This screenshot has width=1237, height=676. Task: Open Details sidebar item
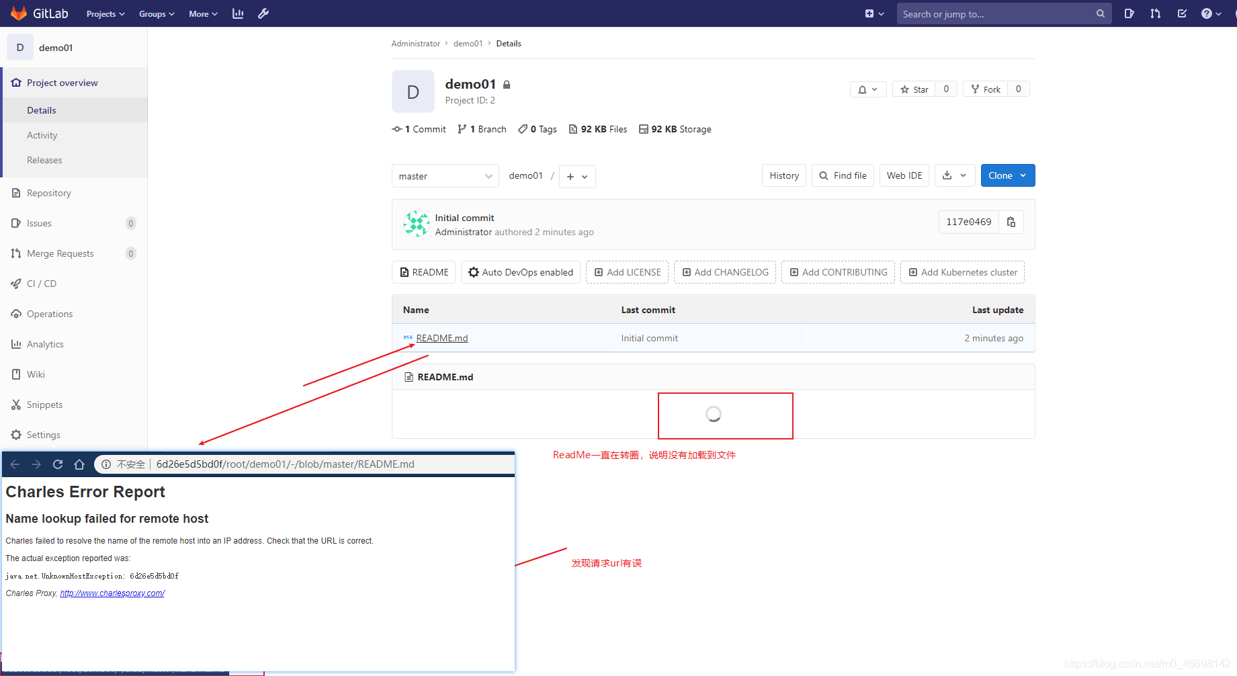point(74,110)
